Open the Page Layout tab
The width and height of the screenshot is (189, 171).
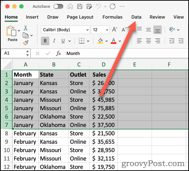coord(80,17)
